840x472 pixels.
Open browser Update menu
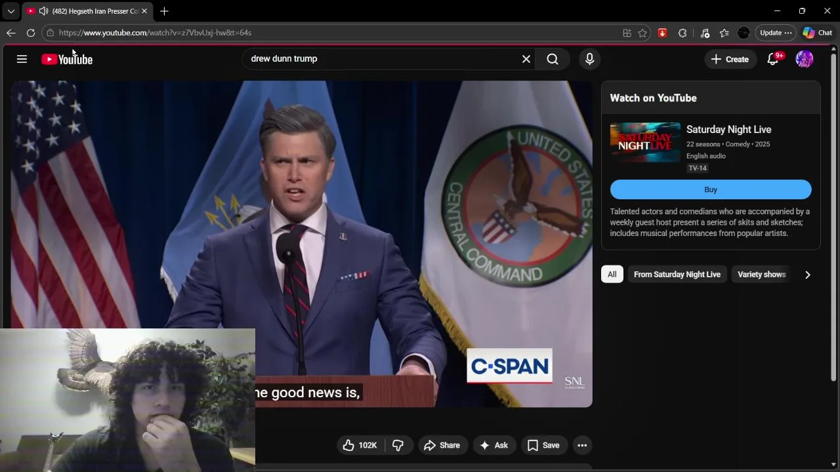point(776,33)
